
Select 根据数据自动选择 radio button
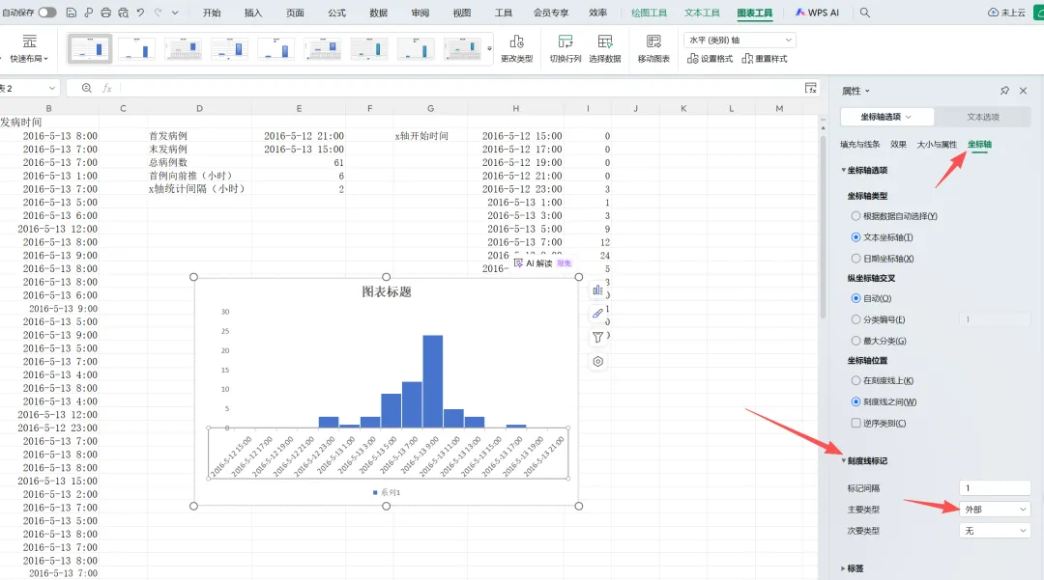click(855, 216)
